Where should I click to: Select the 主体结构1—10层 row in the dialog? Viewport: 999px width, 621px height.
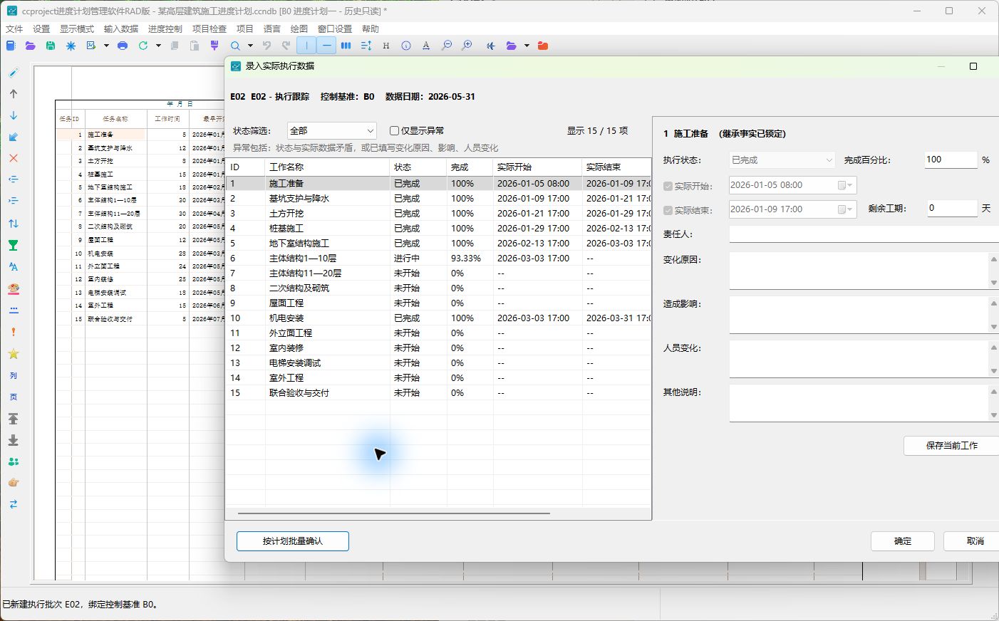coord(438,259)
